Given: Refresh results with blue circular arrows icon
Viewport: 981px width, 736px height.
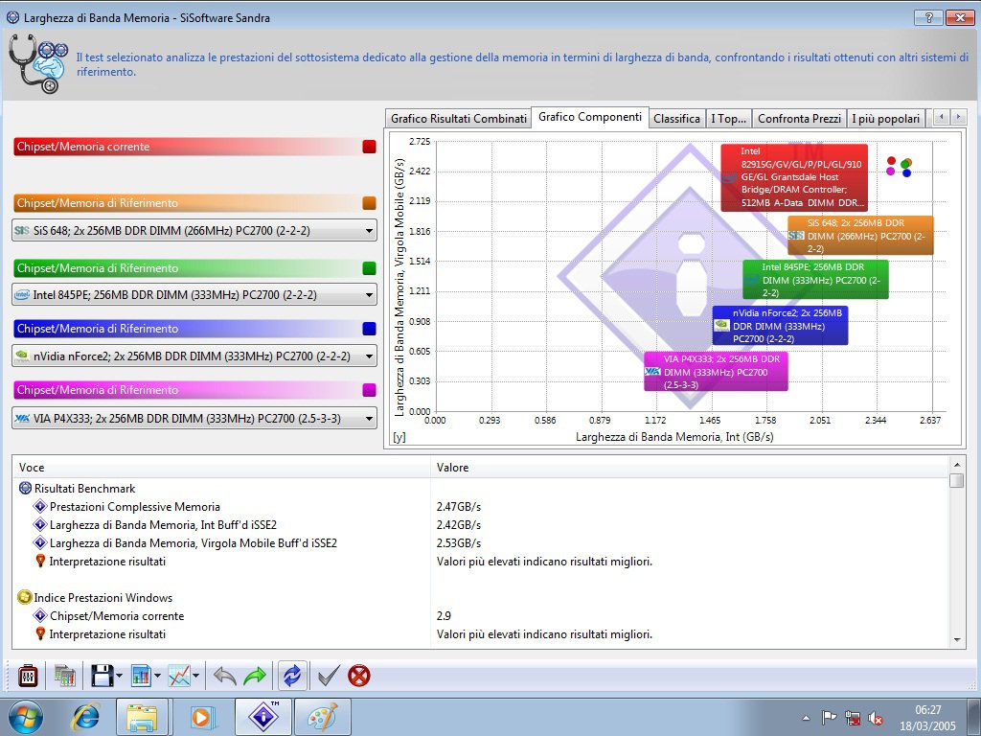Looking at the screenshot, I should coord(291,676).
